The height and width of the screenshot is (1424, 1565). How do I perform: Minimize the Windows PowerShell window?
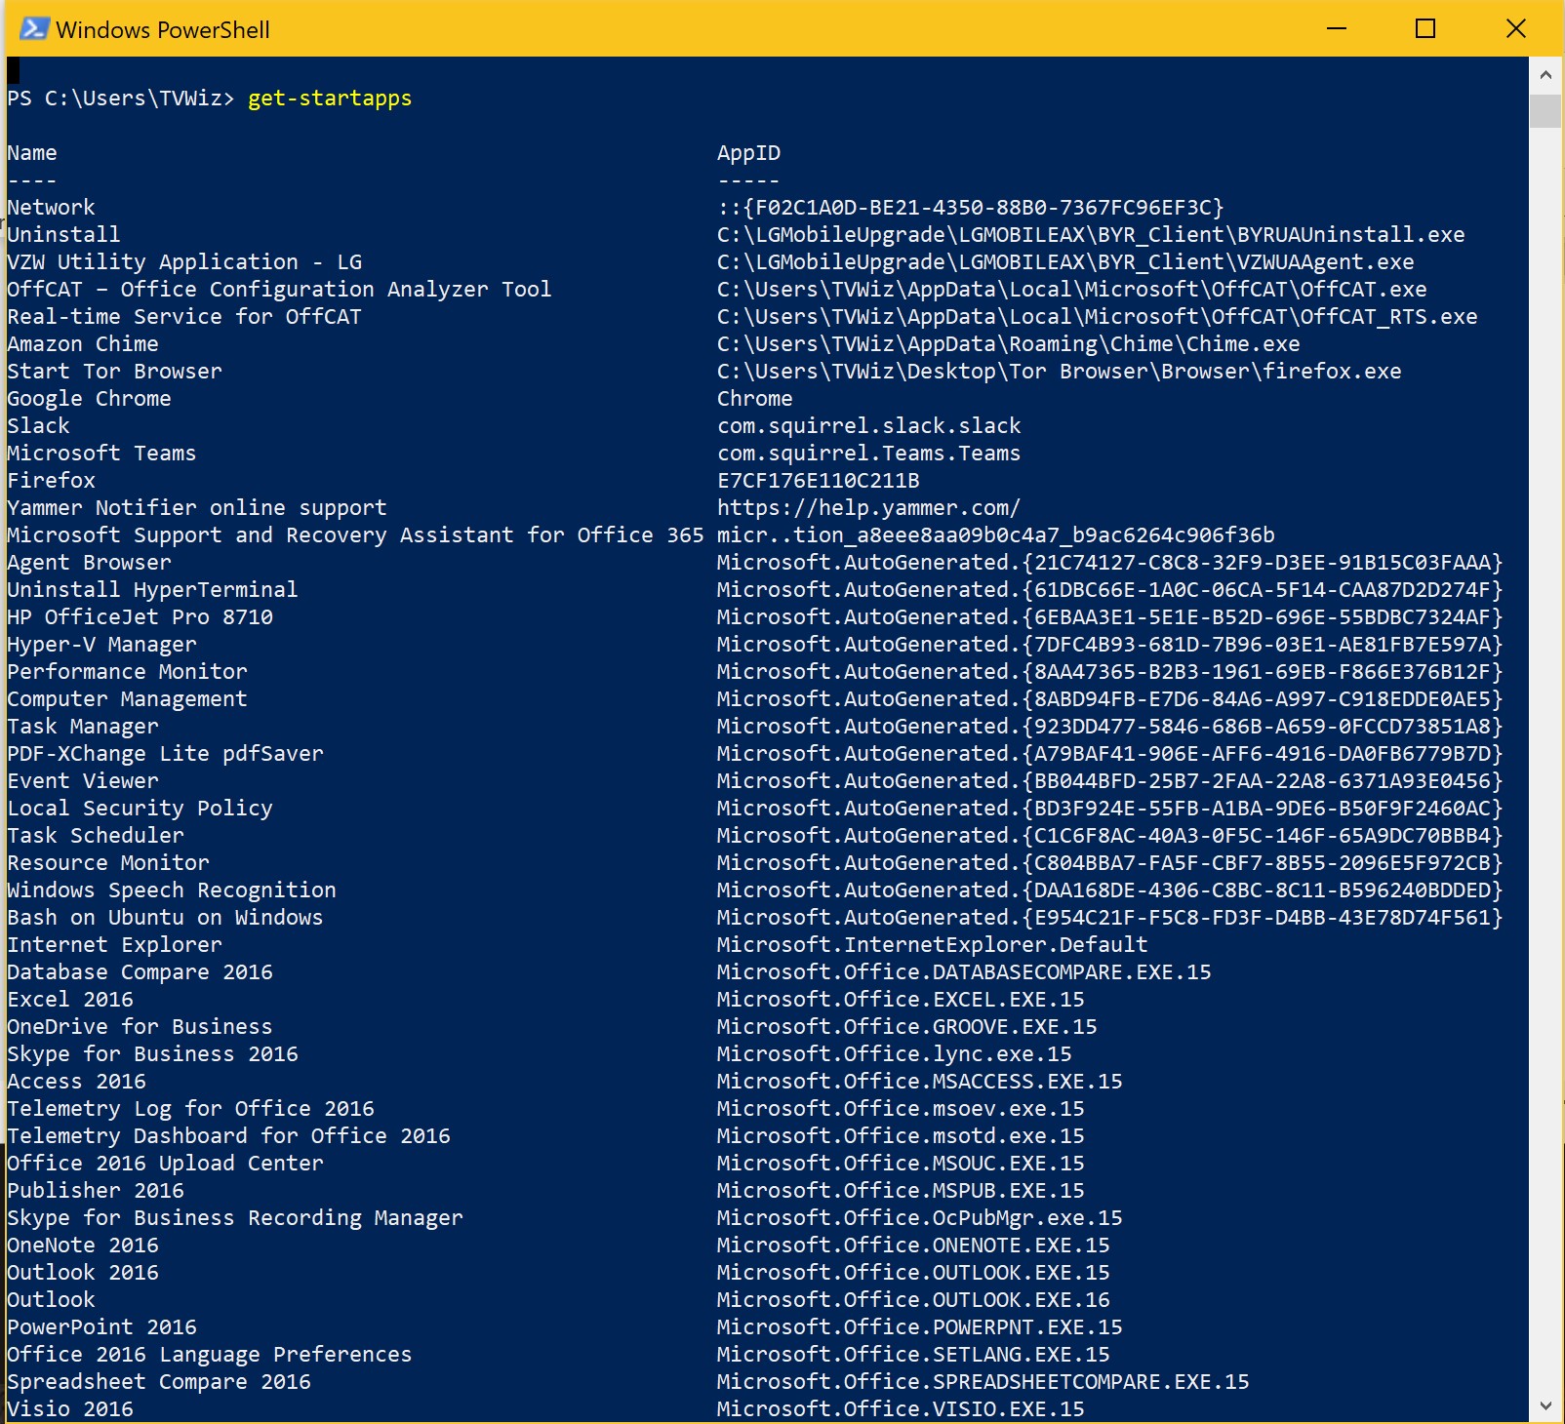(x=1337, y=28)
